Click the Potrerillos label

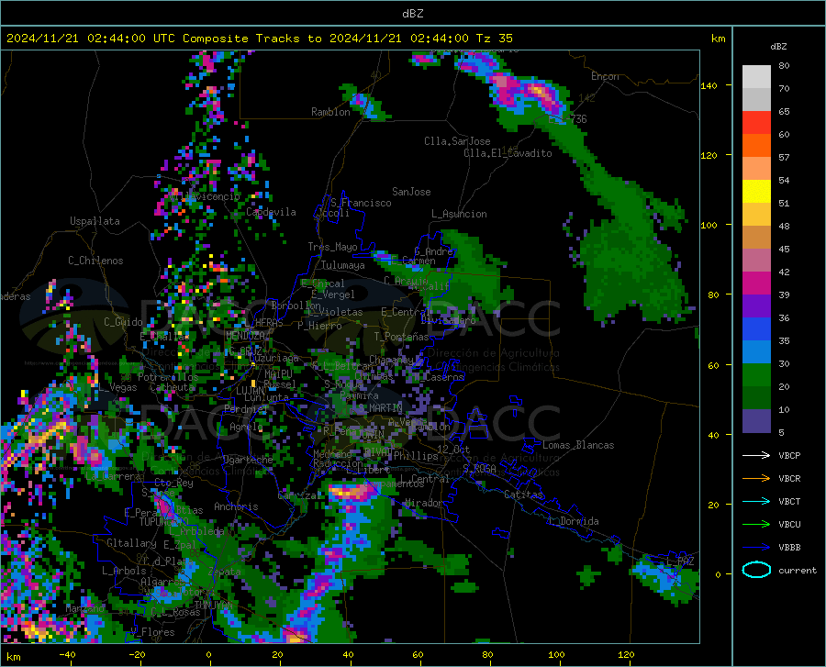coord(168,377)
